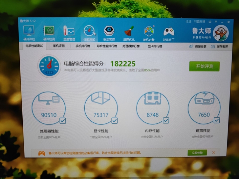
Task: Click the processor performance circle icon
Action: pos(49,108)
